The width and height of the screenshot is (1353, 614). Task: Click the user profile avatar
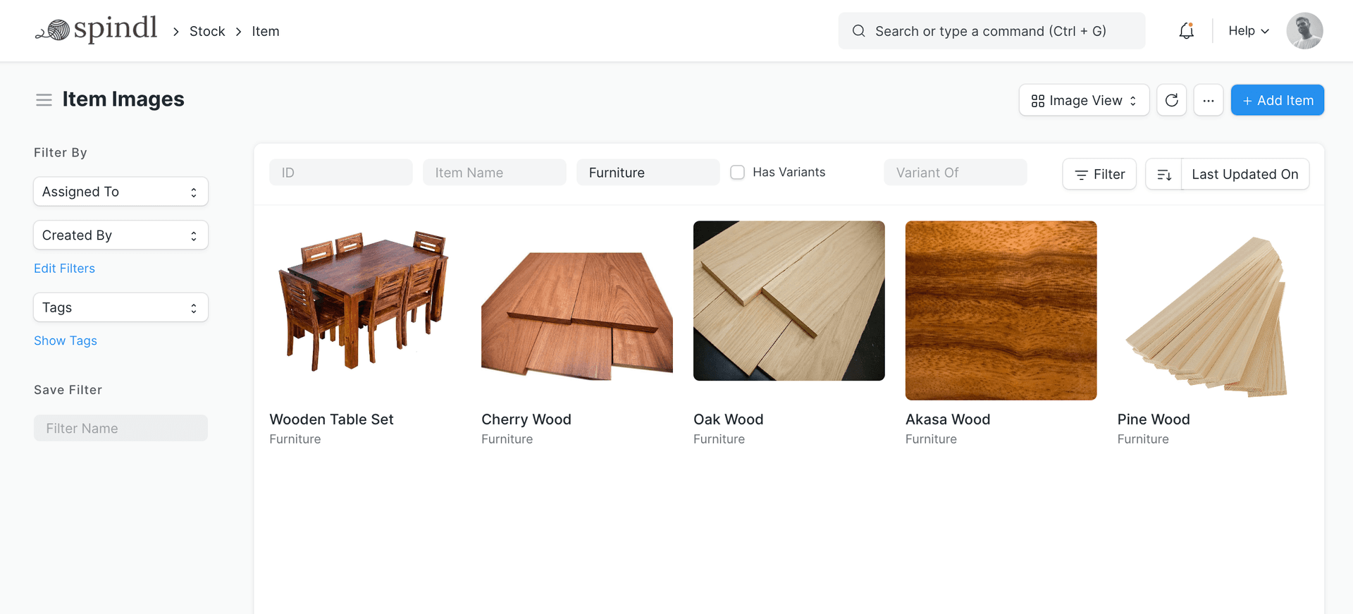[x=1304, y=31]
